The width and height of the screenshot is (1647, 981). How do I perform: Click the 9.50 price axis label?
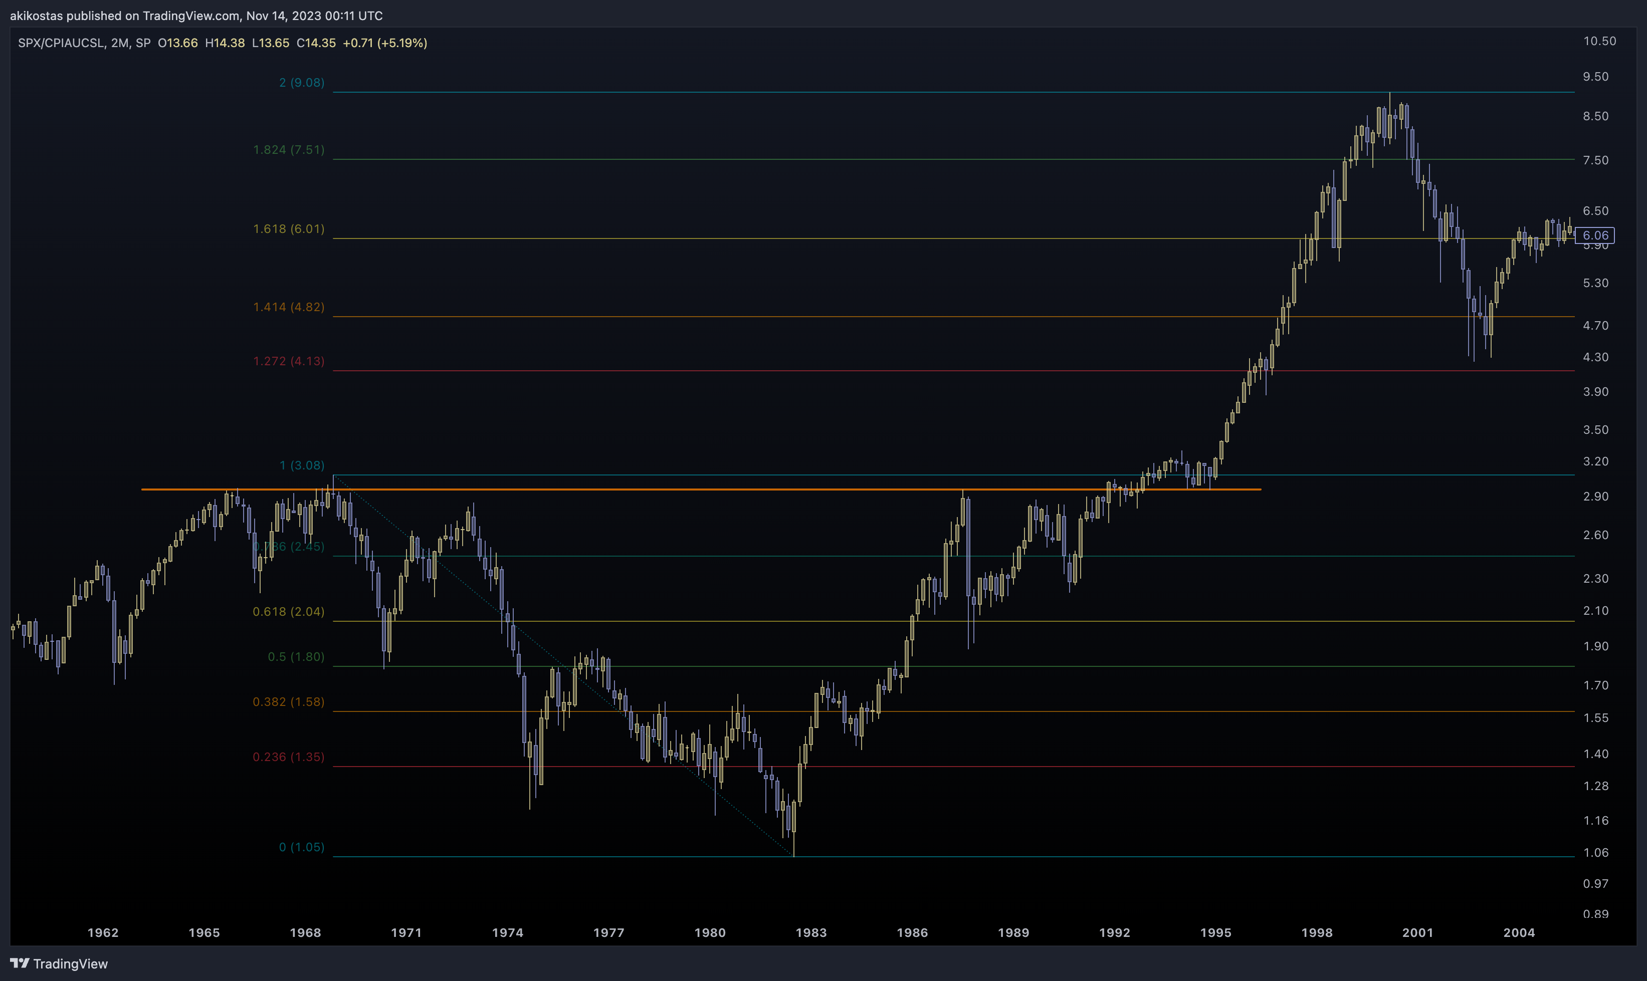1595,77
